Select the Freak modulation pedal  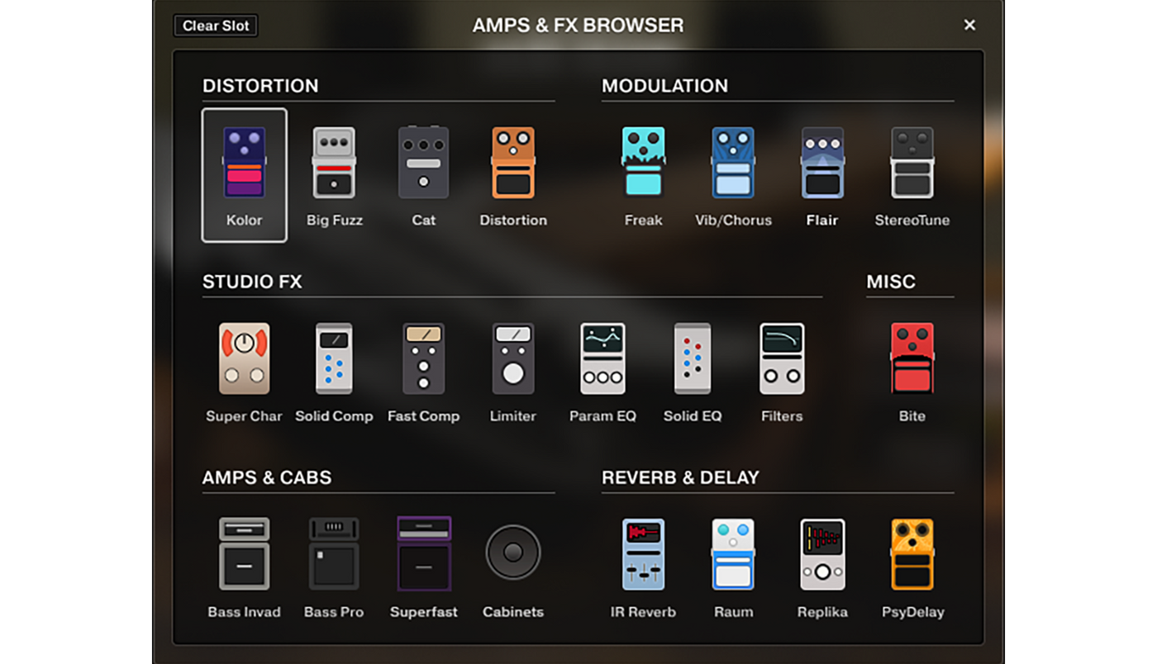coord(643,175)
